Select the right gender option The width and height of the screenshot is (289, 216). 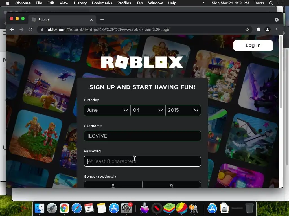pos(171,184)
